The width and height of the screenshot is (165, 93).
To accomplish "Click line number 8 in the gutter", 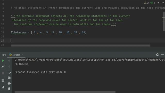I will (3, 16).
